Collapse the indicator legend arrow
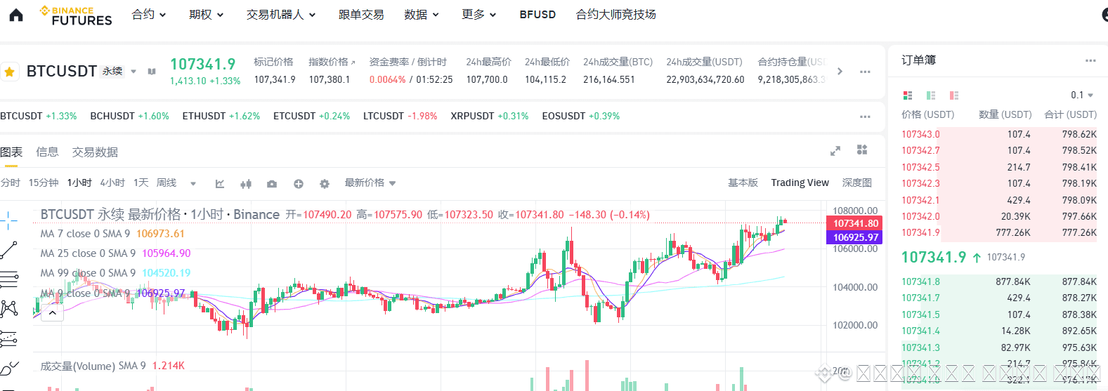This screenshot has height=391, width=1108. [53, 313]
